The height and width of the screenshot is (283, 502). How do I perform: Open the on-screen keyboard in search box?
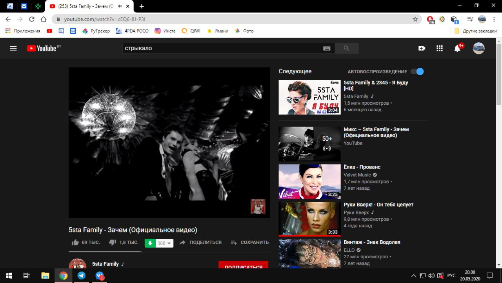pos(327,48)
